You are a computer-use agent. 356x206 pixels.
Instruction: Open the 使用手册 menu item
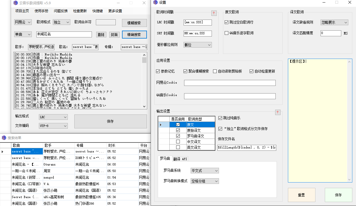click(41, 11)
